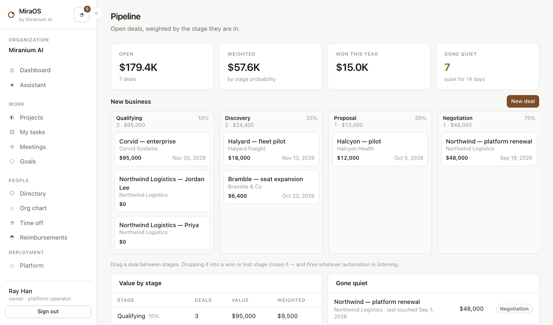Image resolution: width=553 pixels, height=325 pixels.
Task: Click the $9,500 weighted value cell
Action: [x=288, y=316]
